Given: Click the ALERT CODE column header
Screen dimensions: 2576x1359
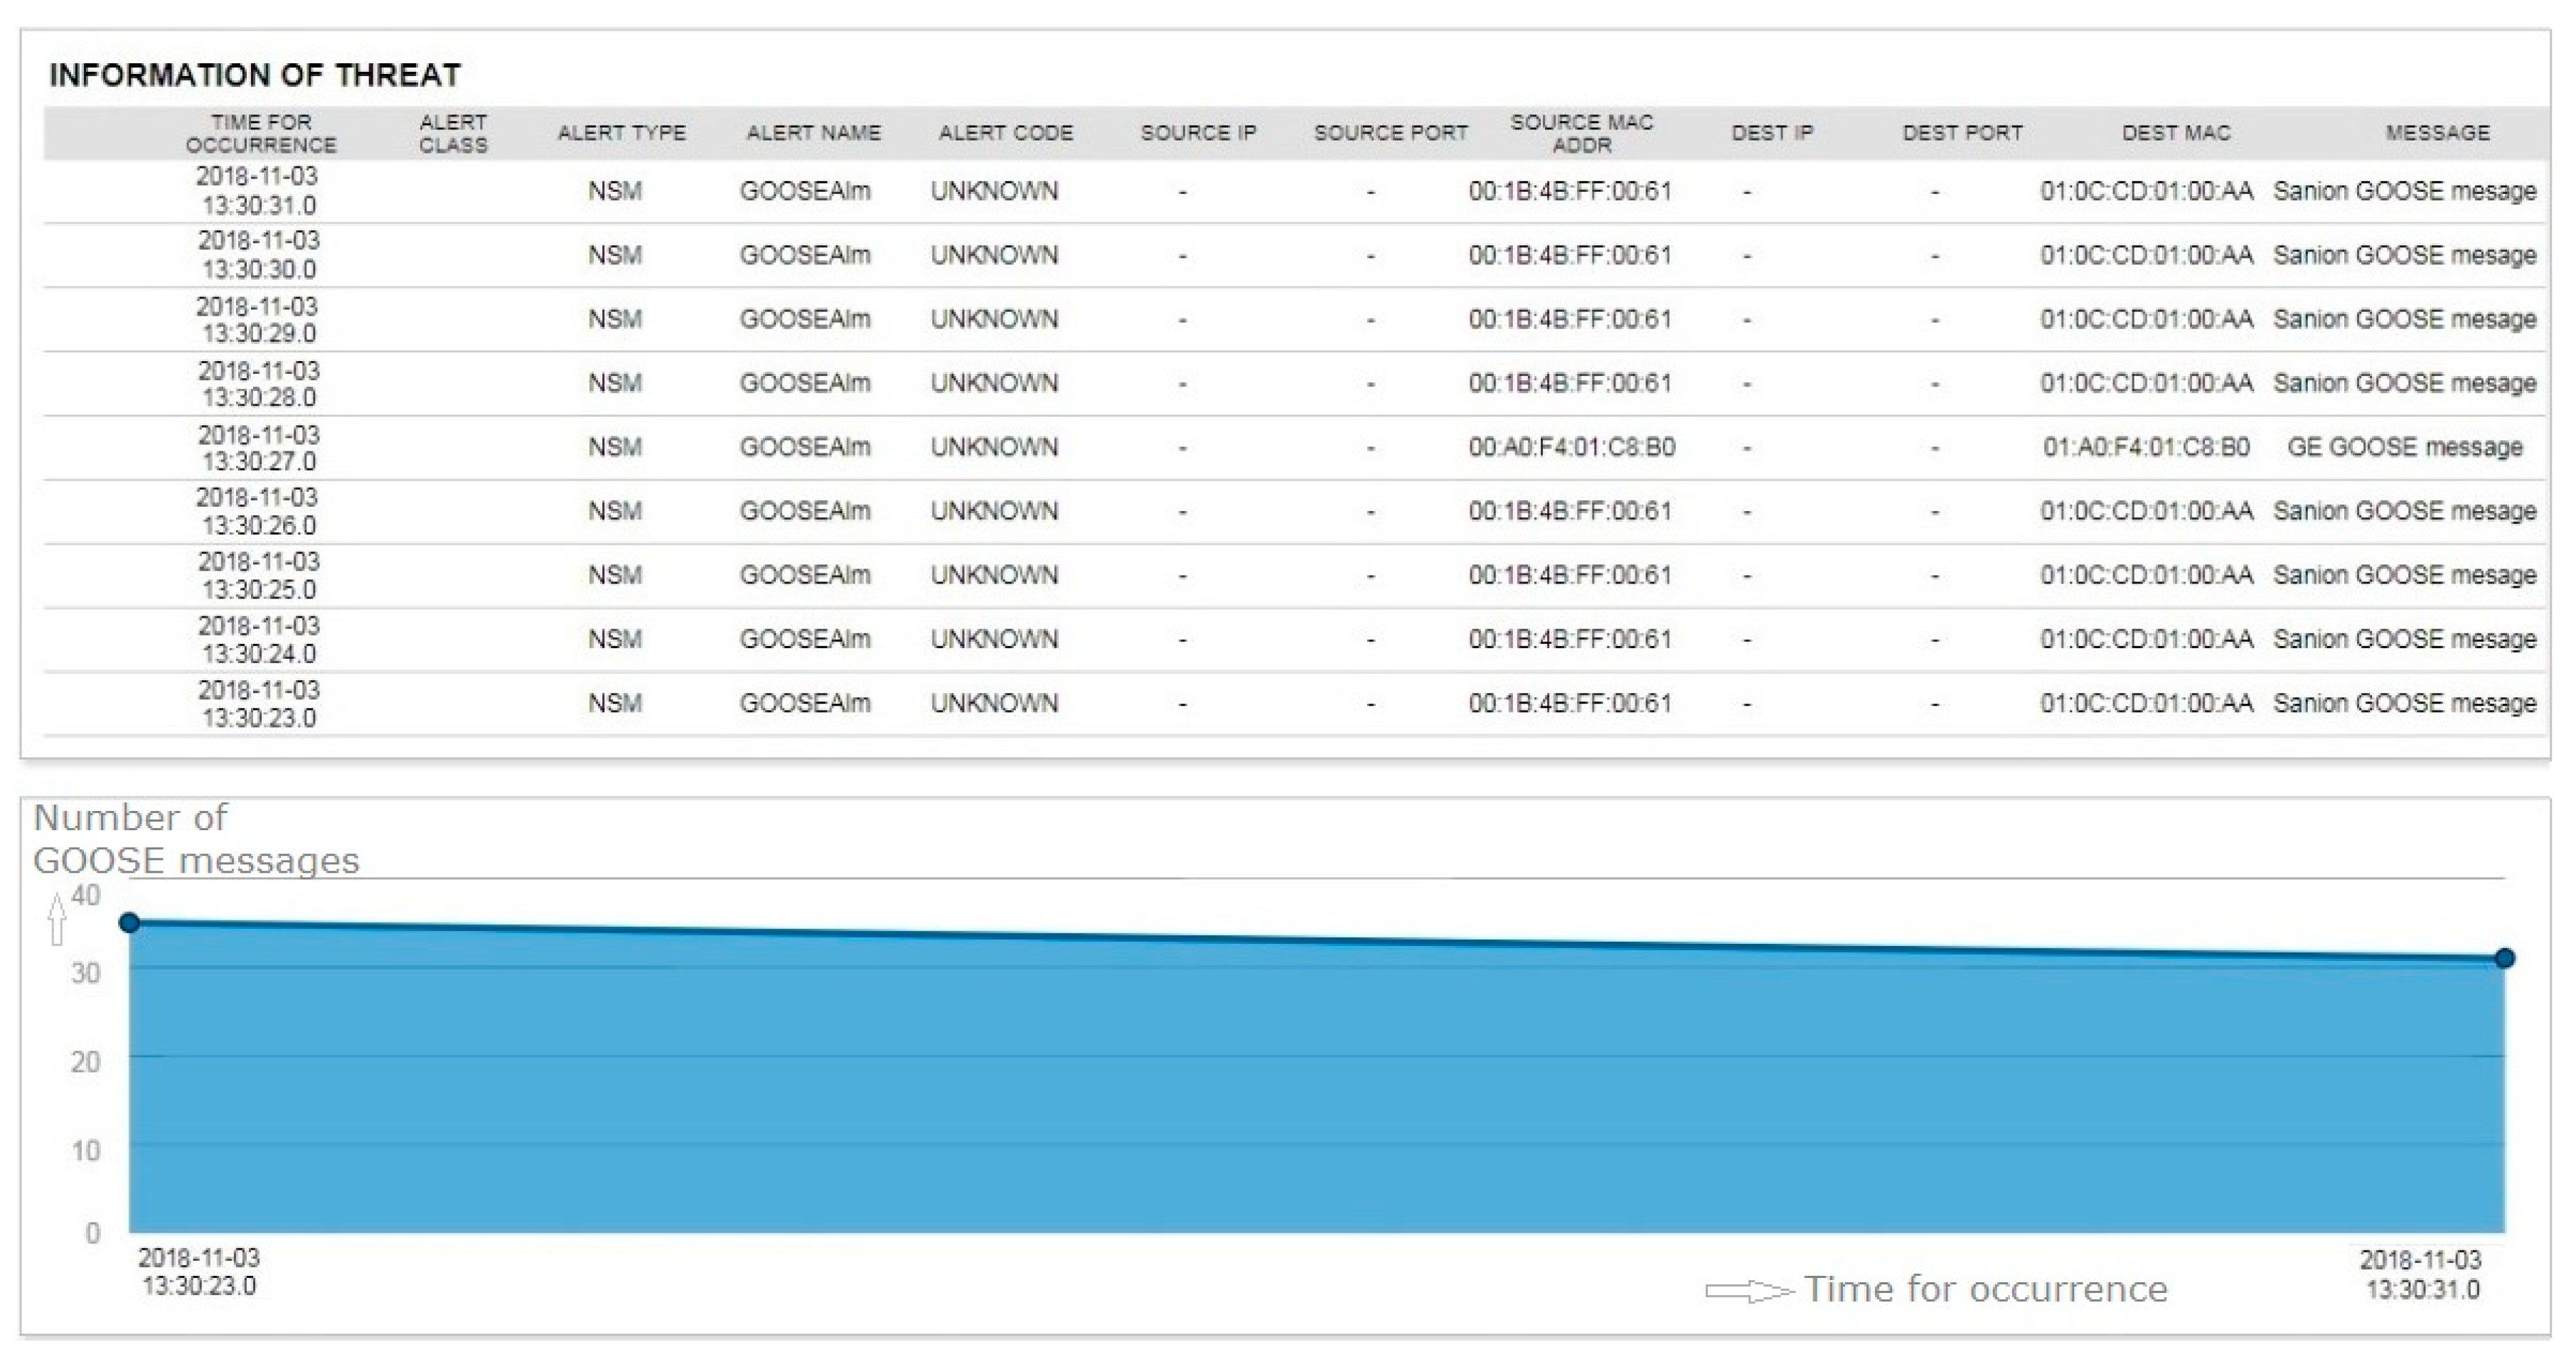Looking at the screenshot, I should coord(1005,133).
